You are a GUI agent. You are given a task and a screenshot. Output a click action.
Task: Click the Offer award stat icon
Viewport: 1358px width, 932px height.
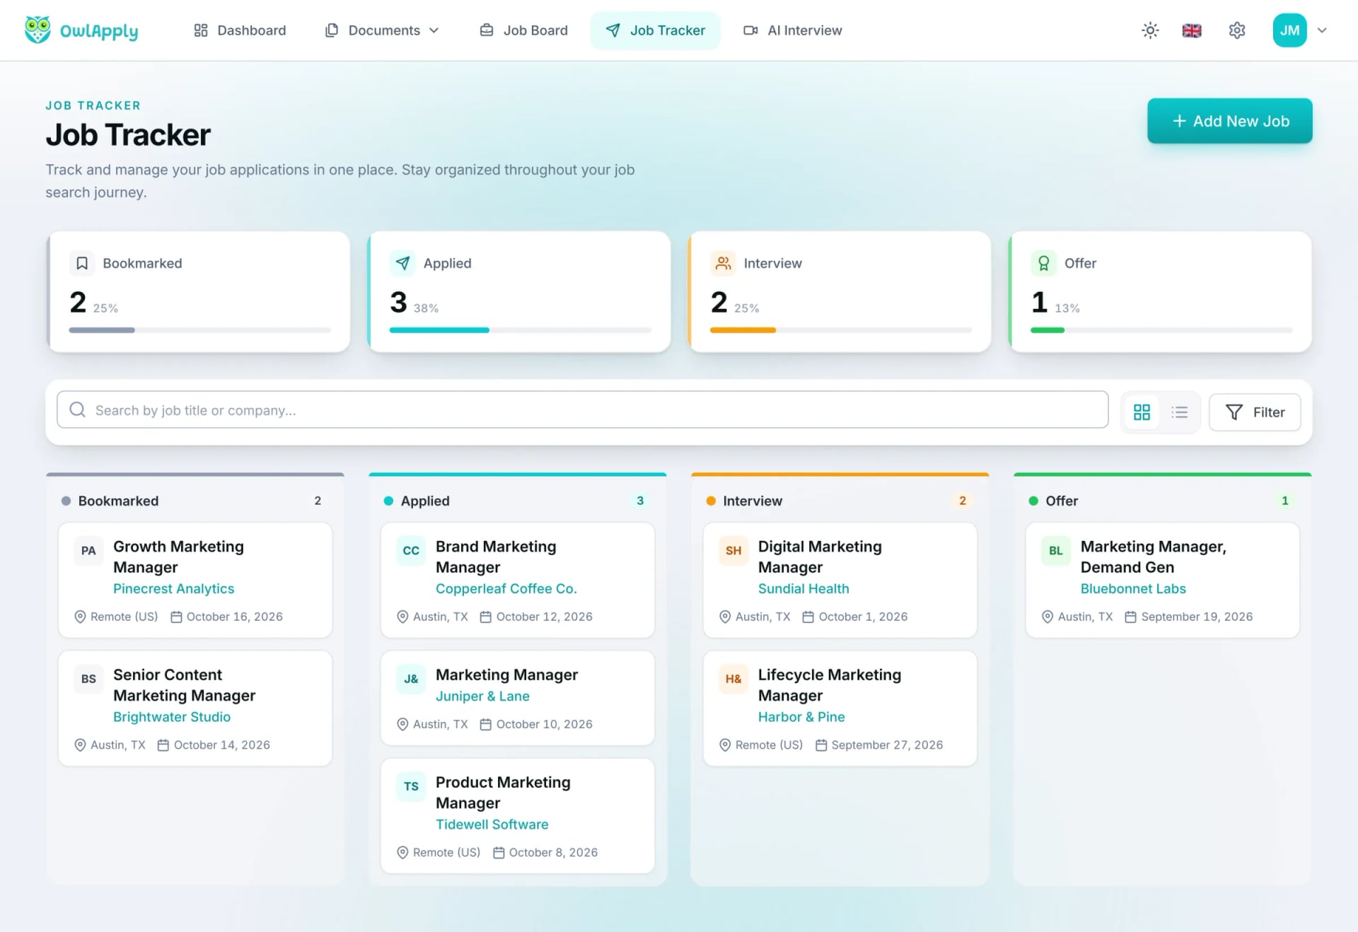[1043, 263]
